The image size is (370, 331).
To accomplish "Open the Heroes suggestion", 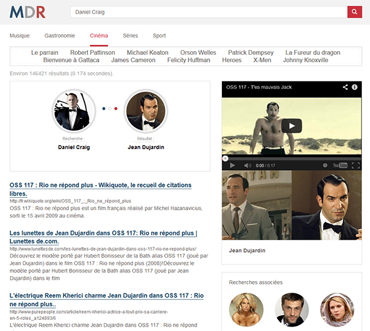I will pyautogui.click(x=232, y=60).
